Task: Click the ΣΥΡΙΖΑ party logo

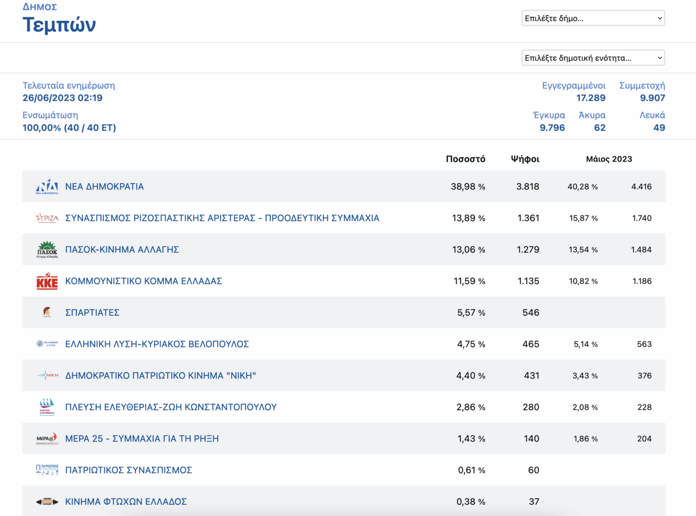Action: click(x=47, y=218)
